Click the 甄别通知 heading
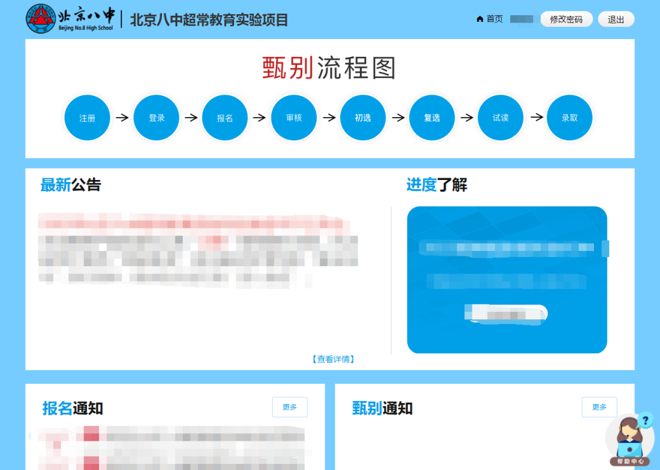660x470 pixels. (382, 408)
